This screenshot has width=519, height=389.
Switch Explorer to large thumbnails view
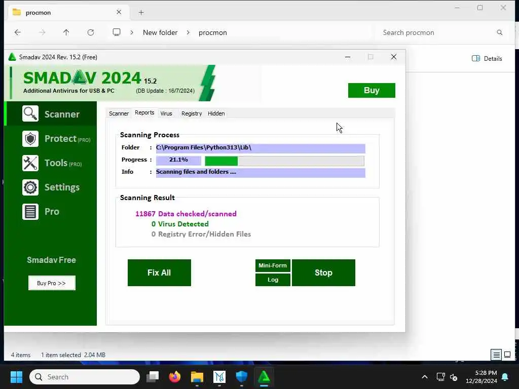(507, 355)
